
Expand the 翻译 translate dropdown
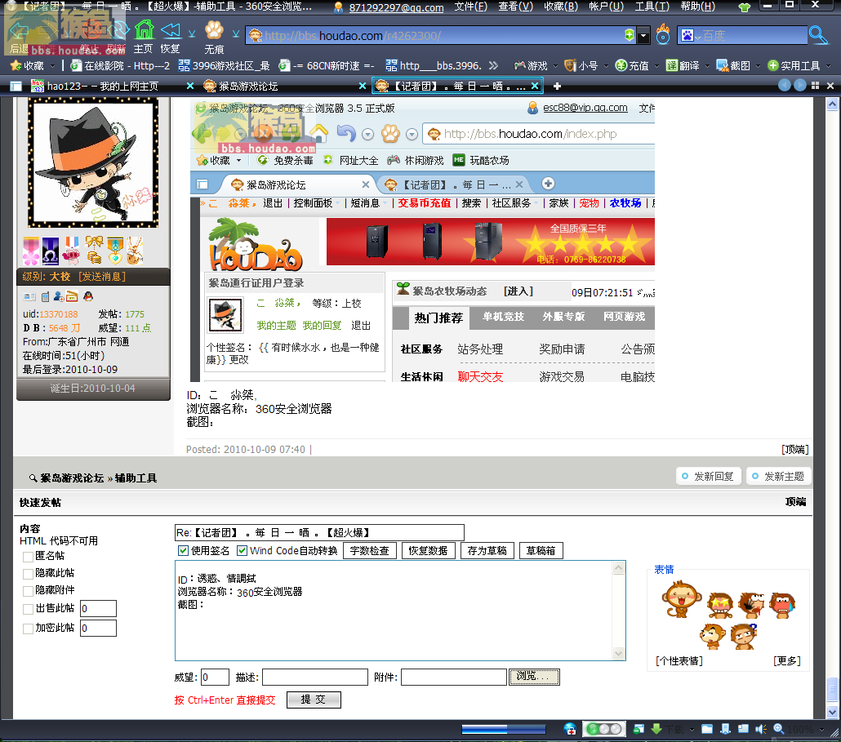[x=707, y=66]
